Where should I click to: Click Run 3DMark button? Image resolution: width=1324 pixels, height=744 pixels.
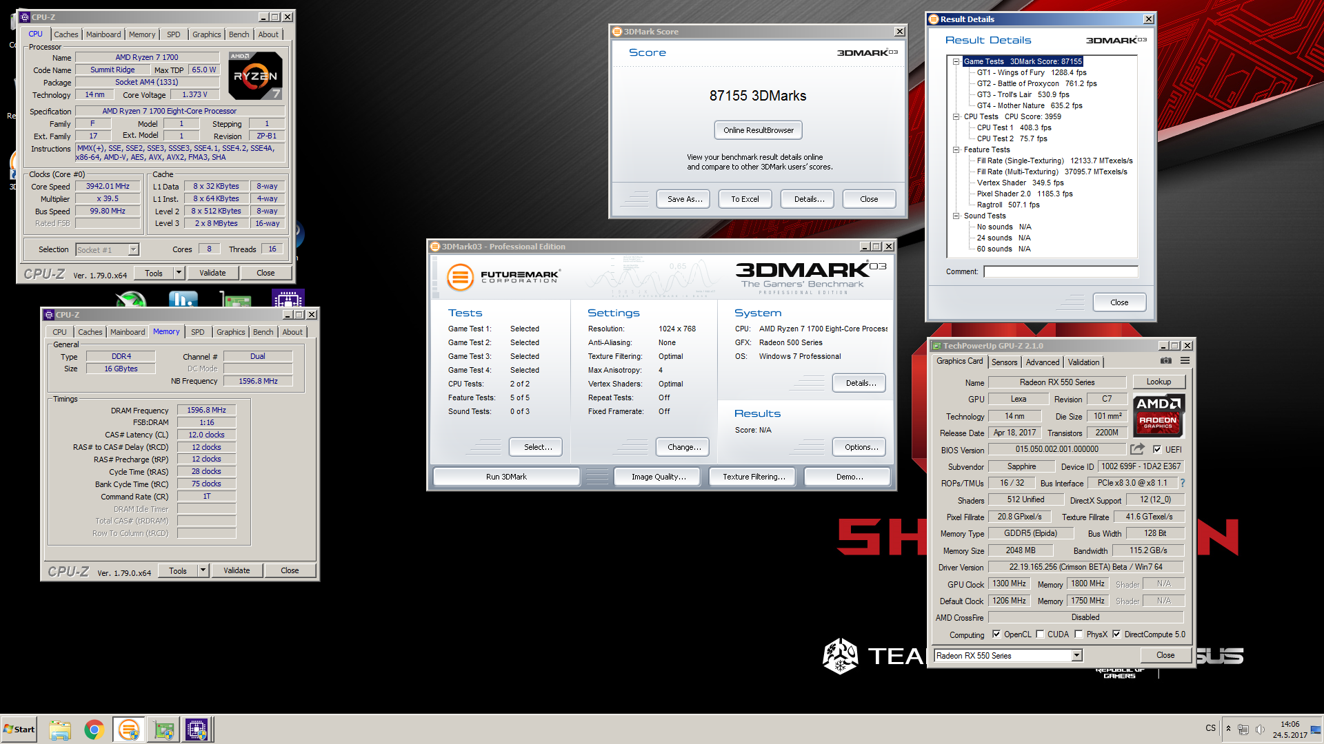[506, 477]
